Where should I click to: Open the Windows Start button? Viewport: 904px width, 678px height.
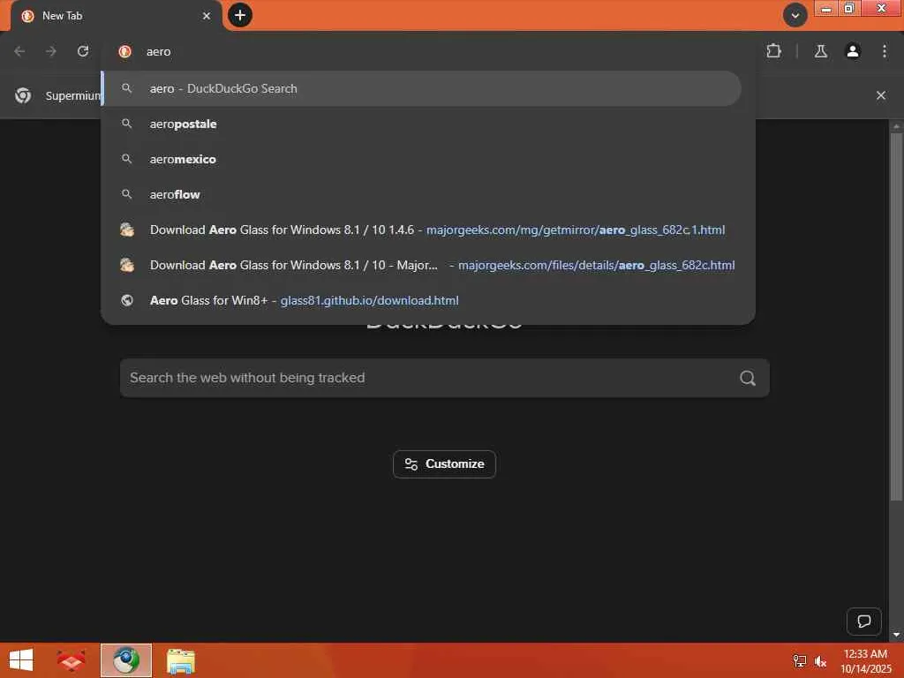(21, 660)
